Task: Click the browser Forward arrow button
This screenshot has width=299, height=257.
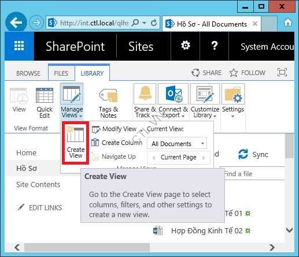Action: click(x=36, y=23)
